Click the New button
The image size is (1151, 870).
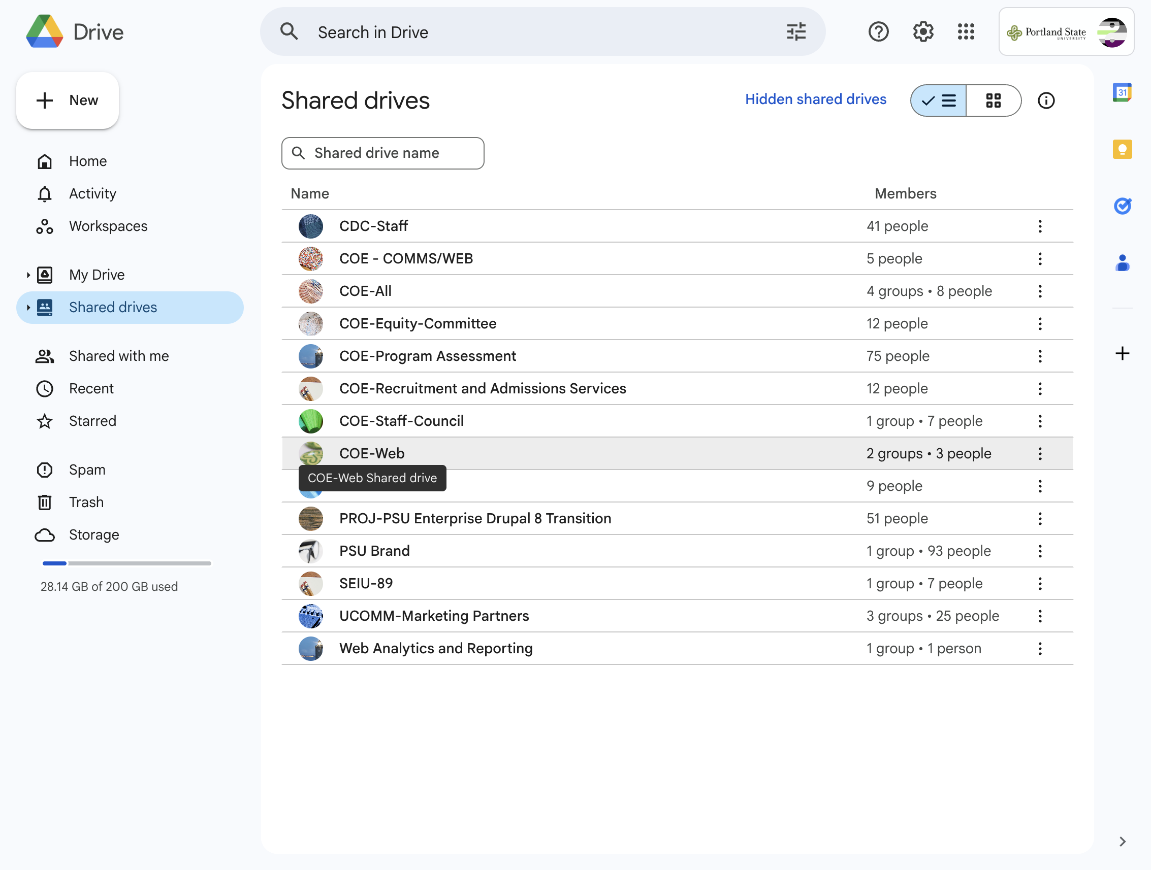coord(68,101)
